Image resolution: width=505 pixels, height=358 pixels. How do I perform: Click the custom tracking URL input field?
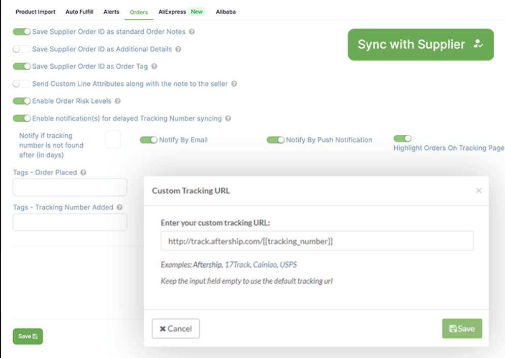pyautogui.click(x=317, y=241)
